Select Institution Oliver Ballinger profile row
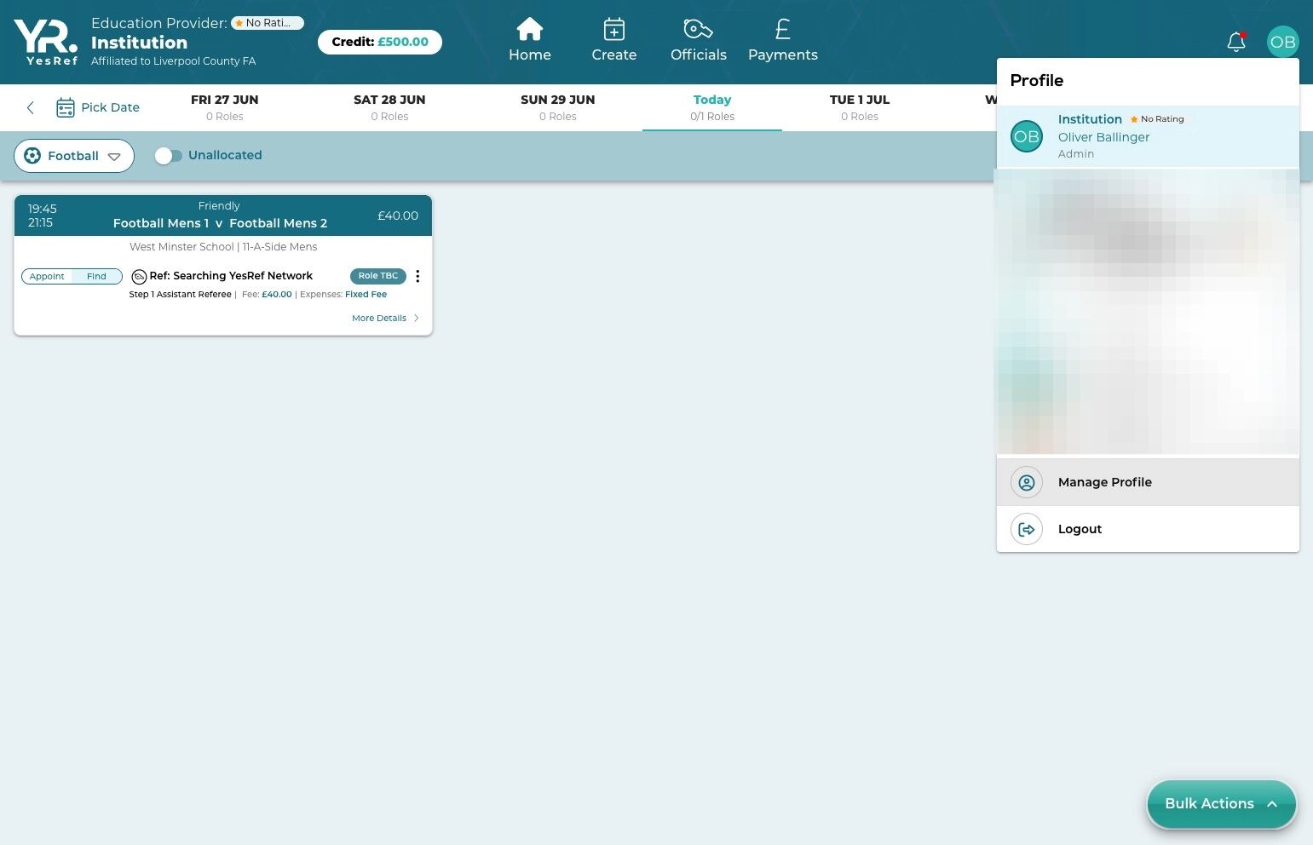1313x845 pixels. 1148,136
